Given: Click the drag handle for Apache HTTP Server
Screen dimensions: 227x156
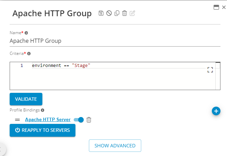Looking at the screenshot, I should point(18,120).
